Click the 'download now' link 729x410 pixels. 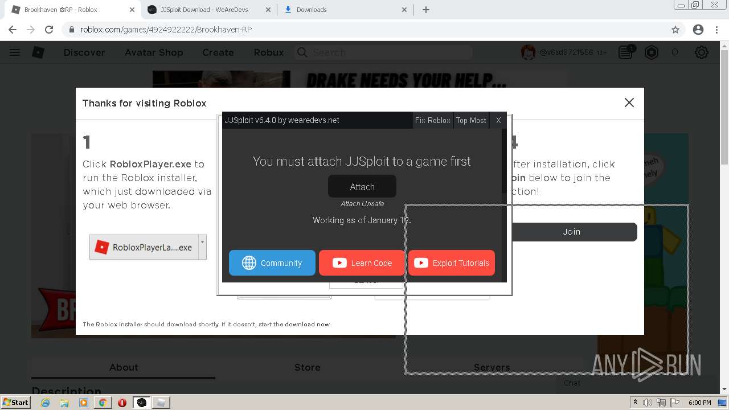308,324
